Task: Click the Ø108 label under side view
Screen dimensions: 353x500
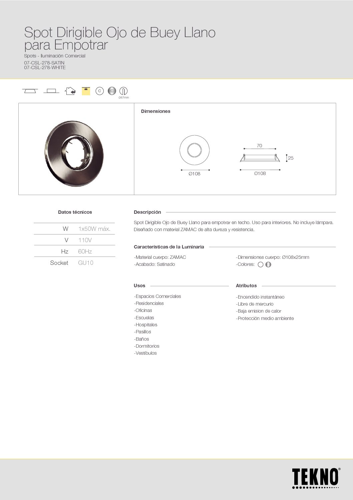Action: 260,173
